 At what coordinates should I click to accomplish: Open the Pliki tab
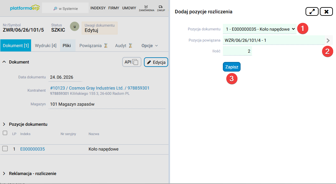click(67, 46)
